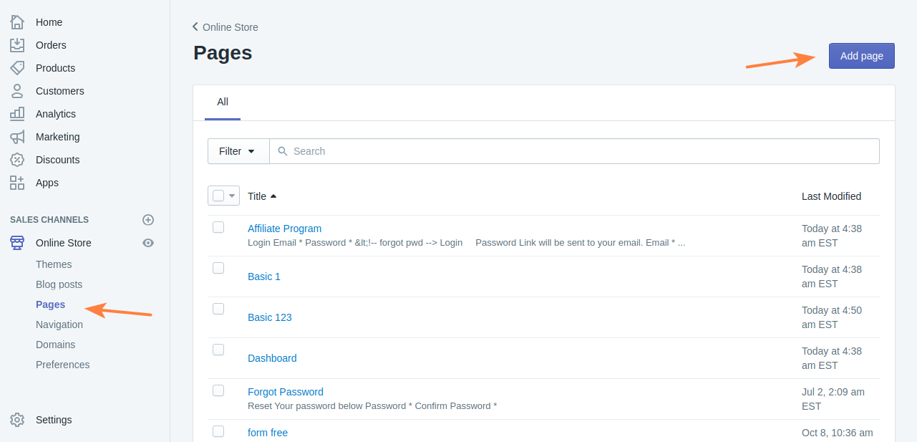Open Customers with the person icon
This screenshot has height=442, width=917.
(x=16, y=90)
